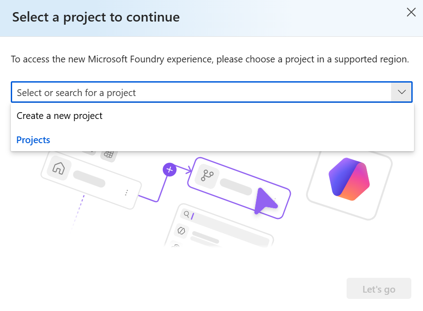Image resolution: width=423 pixels, height=311 pixels.
Task: Select the grid node icon near the top
Action: (x=109, y=154)
